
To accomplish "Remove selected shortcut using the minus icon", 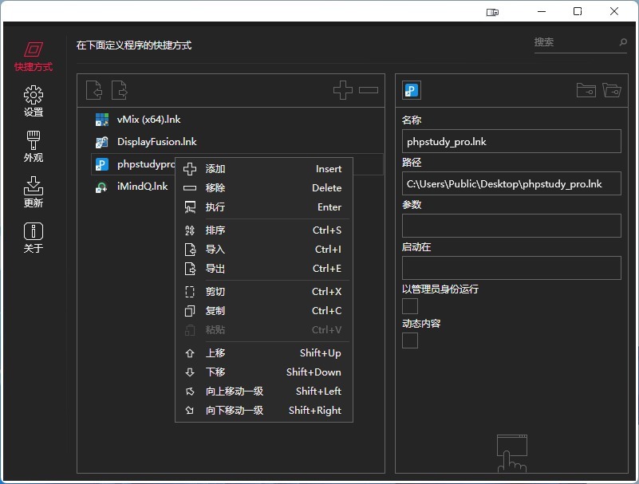I will pos(369,90).
